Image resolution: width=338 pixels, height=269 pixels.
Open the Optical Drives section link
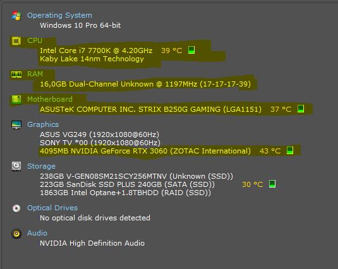point(52,208)
